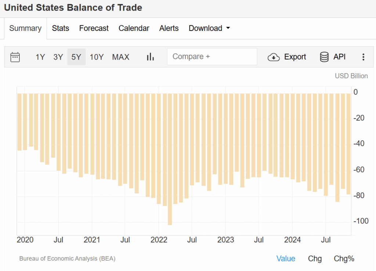Click the database API icon
The height and width of the screenshot is (271, 376).
click(x=324, y=57)
